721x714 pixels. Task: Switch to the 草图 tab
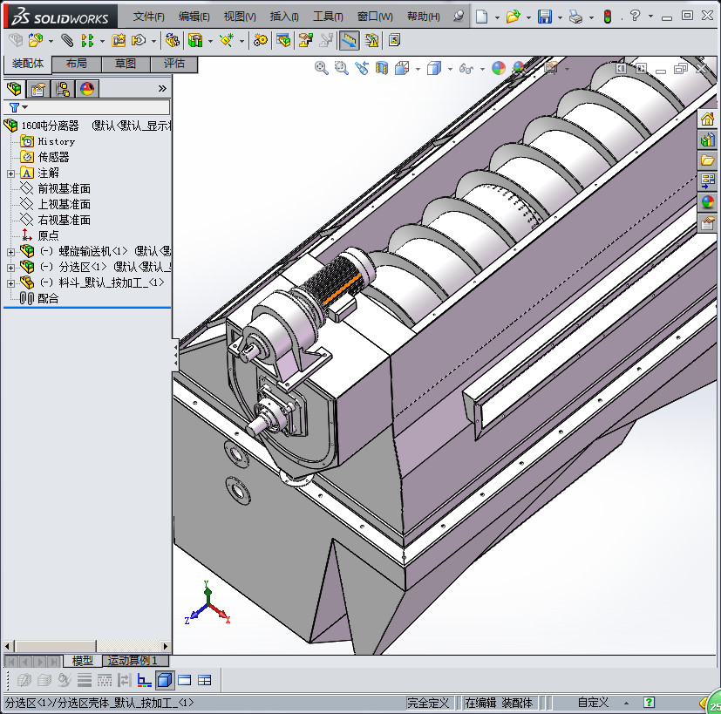(126, 64)
